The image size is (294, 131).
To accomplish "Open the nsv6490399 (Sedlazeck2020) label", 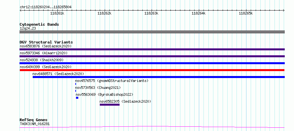I will coord(46,67).
